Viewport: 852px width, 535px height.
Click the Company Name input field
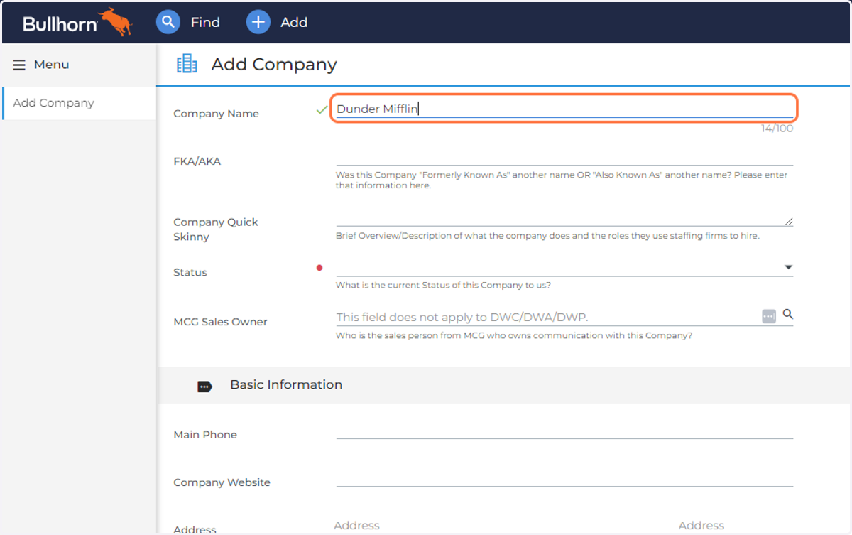564,109
